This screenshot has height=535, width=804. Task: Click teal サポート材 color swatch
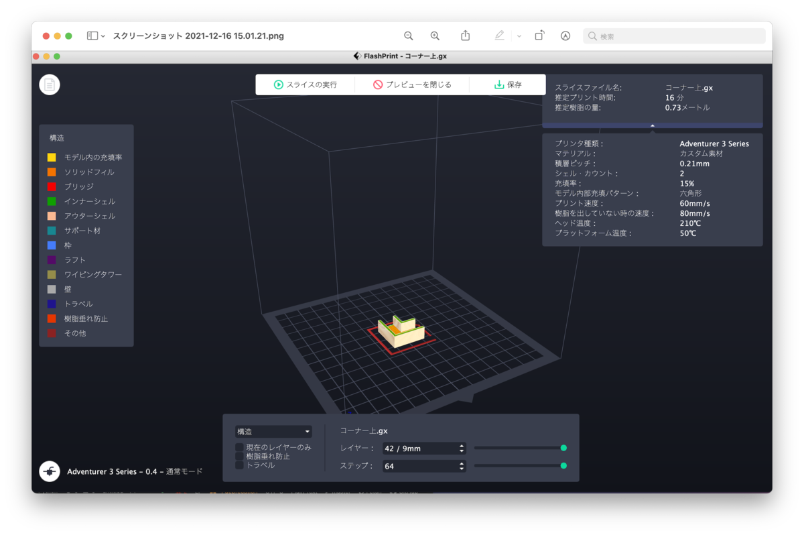point(52,231)
